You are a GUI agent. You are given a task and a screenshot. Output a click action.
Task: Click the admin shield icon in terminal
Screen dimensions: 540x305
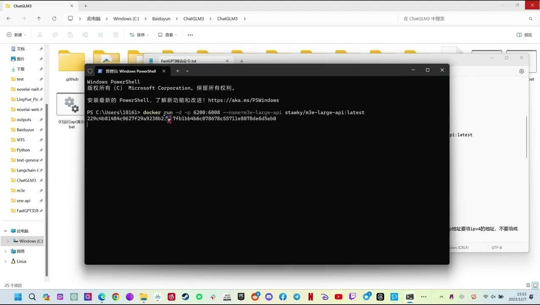click(x=90, y=71)
